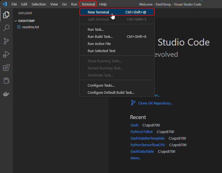Screen dimensions: 222x173
Task: Click the info icon beside readme.txt
Action: [19, 27]
